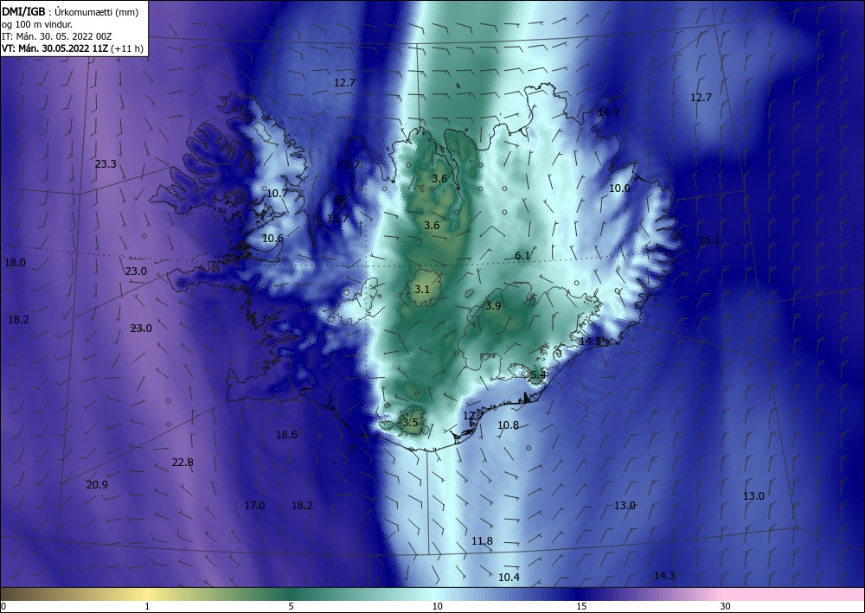Click the 17.0 value label
The height and width of the screenshot is (613, 865).
click(254, 505)
